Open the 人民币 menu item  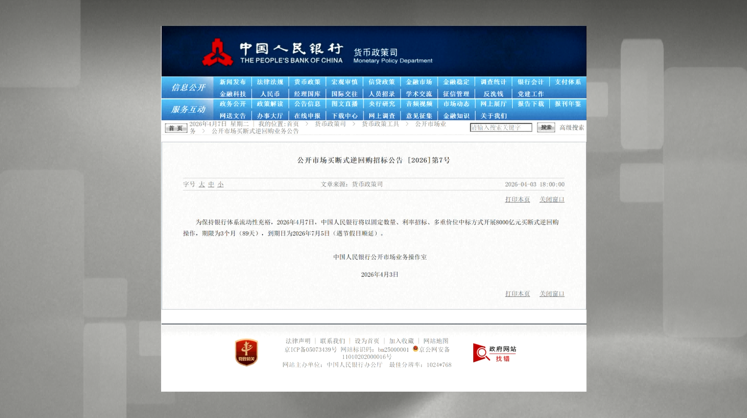pyautogui.click(x=270, y=94)
